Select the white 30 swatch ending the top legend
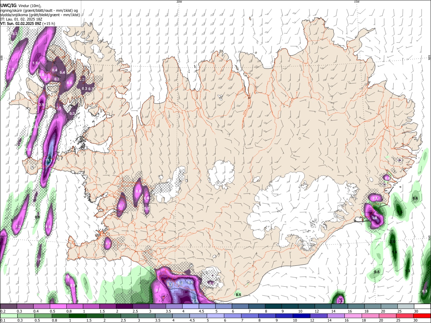This screenshot has width=431, height=323. click(x=422, y=307)
